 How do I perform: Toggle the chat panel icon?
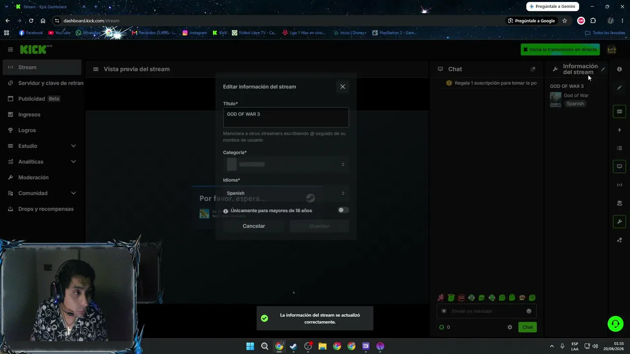[619, 166]
